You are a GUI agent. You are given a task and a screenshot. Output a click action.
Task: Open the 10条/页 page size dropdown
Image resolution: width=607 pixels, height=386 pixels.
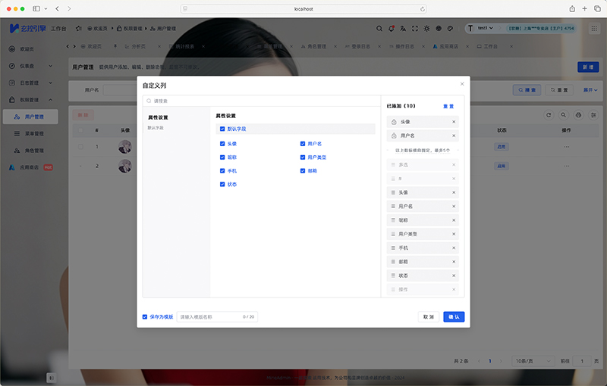pyautogui.click(x=533, y=361)
